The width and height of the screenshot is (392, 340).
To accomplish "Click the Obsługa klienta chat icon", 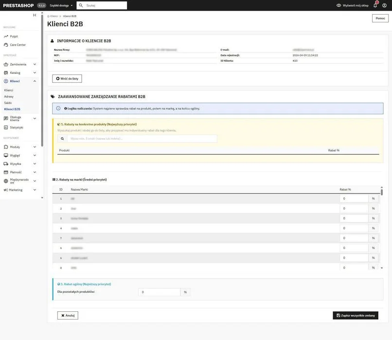I will click(x=6, y=119).
